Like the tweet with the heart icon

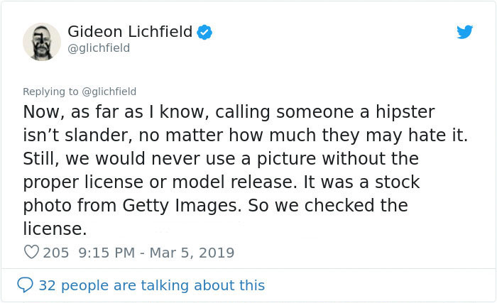(x=31, y=252)
